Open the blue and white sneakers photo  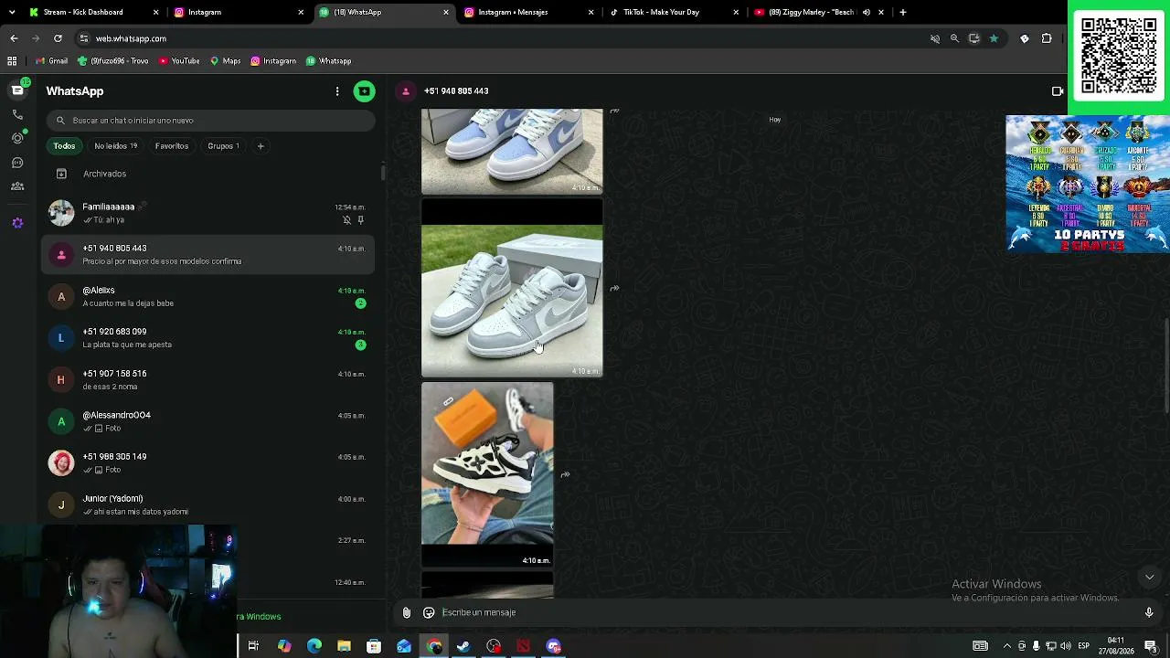pyautogui.click(x=512, y=152)
